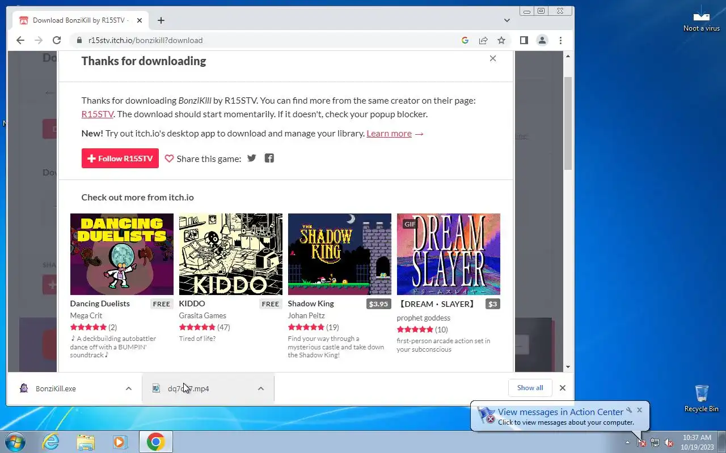
Task: Click the volume tray icon
Action: (x=669, y=442)
